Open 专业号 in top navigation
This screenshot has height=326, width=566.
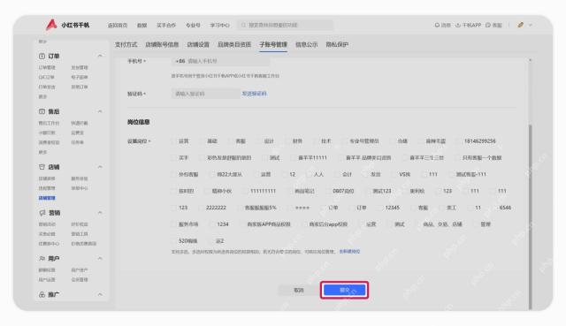[193, 25]
